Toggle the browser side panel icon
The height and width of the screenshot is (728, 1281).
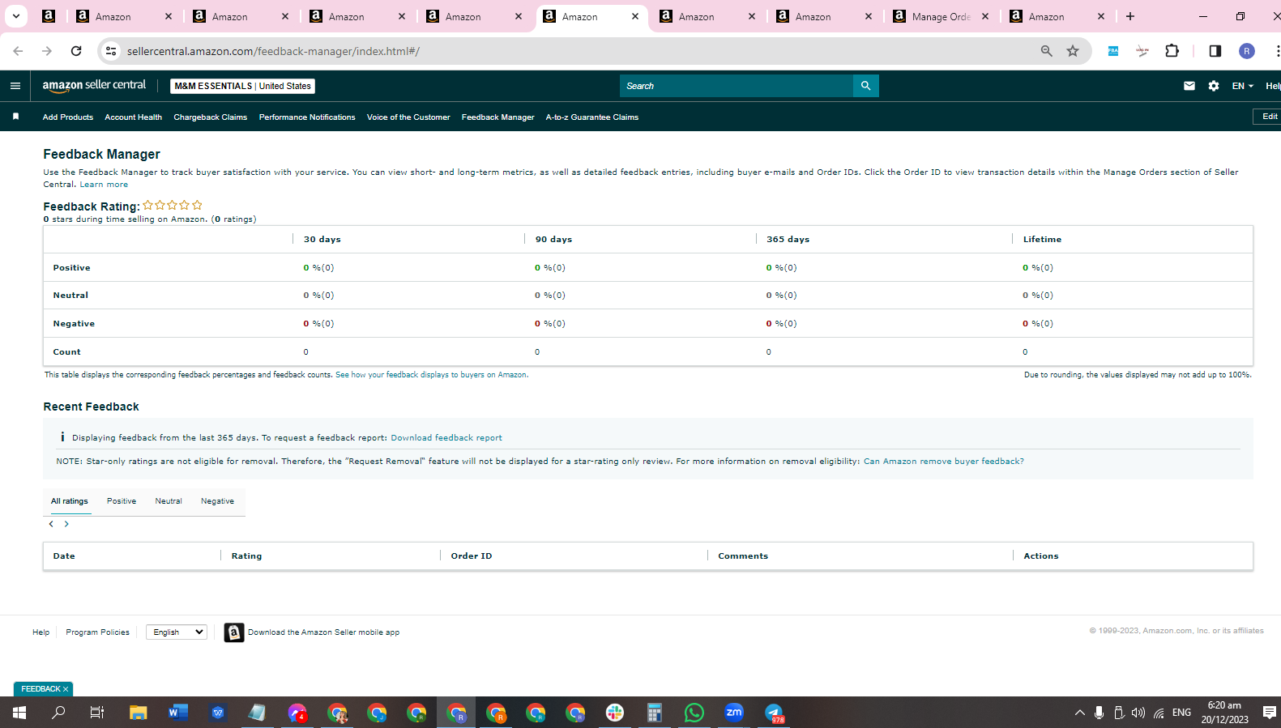[x=1215, y=51]
